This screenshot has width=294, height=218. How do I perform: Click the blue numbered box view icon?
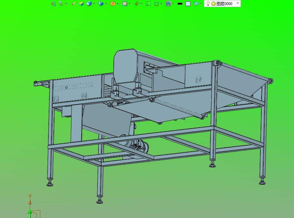[101, 4]
